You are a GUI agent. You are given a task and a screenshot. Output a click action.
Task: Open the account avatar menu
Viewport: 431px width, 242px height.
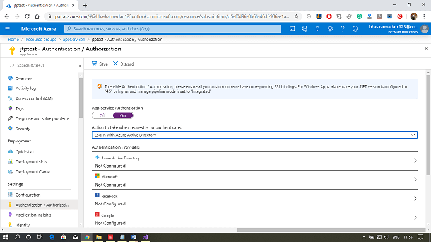425,29
